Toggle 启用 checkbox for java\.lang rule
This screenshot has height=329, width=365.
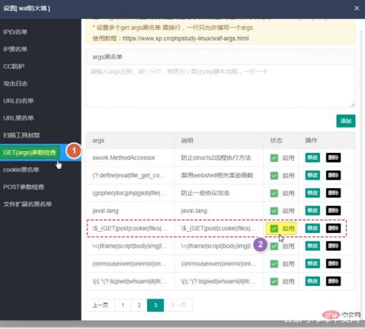(274, 211)
